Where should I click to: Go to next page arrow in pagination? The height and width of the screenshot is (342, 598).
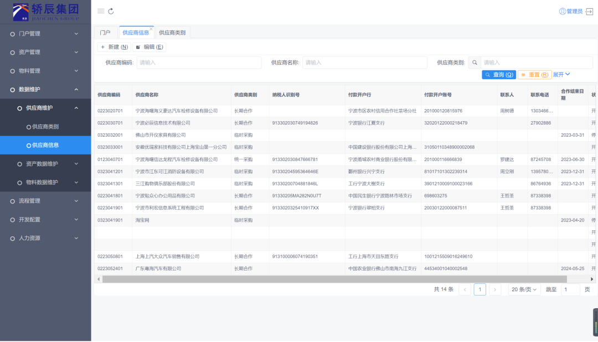[495, 289]
